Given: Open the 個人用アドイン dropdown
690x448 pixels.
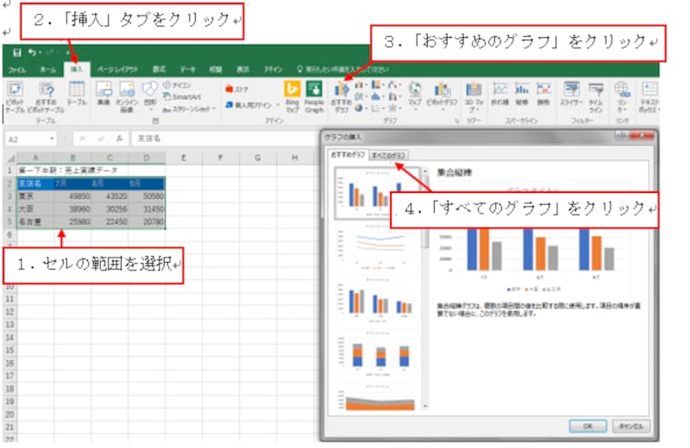Looking at the screenshot, I should click(x=252, y=104).
